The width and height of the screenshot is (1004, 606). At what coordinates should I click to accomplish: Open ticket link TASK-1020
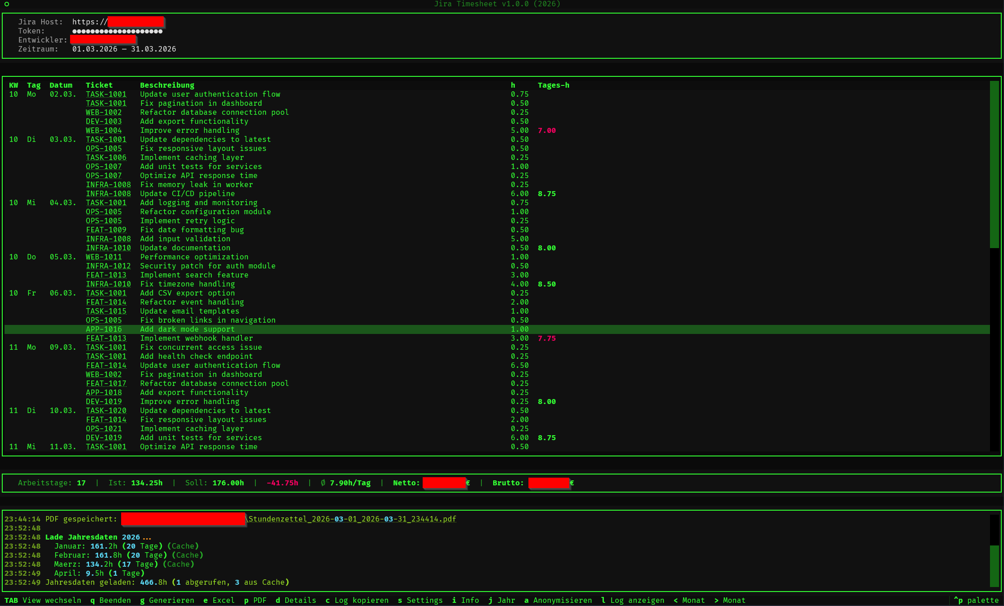(106, 410)
